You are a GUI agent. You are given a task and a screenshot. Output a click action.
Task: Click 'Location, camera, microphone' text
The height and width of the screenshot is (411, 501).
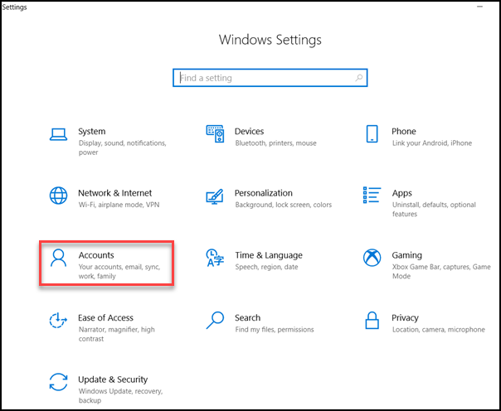438,330
